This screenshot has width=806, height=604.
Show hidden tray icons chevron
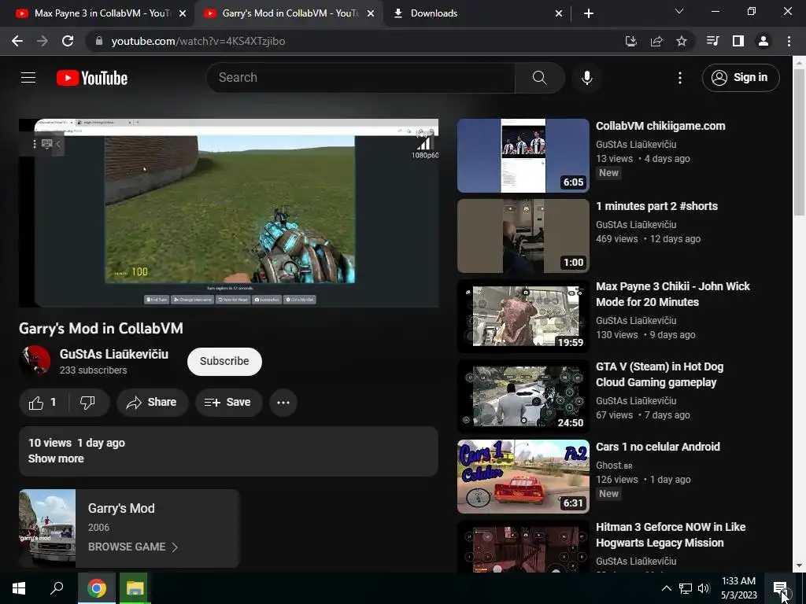(x=666, y=588)
